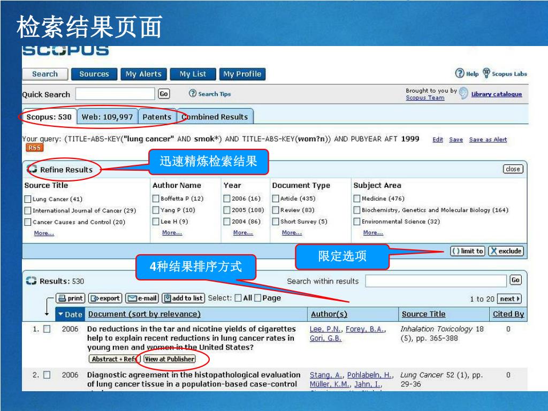Expand More under Subject Area
This screenshot has width=548, height=411.
click(x=373, y=232)
